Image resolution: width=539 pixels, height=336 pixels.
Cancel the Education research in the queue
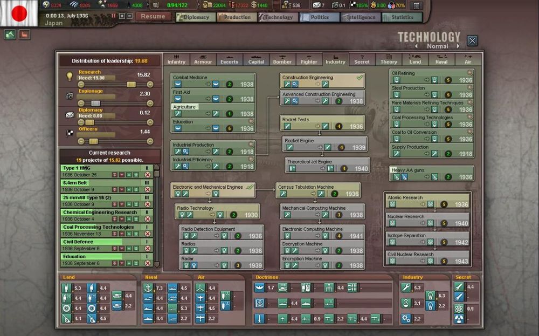[148, 263]
